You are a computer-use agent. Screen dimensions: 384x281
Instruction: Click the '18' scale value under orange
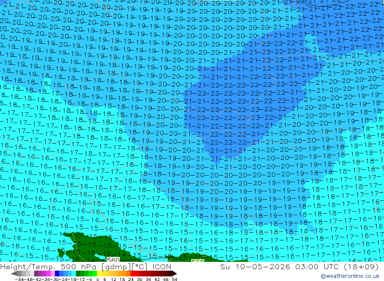[122, 279]
